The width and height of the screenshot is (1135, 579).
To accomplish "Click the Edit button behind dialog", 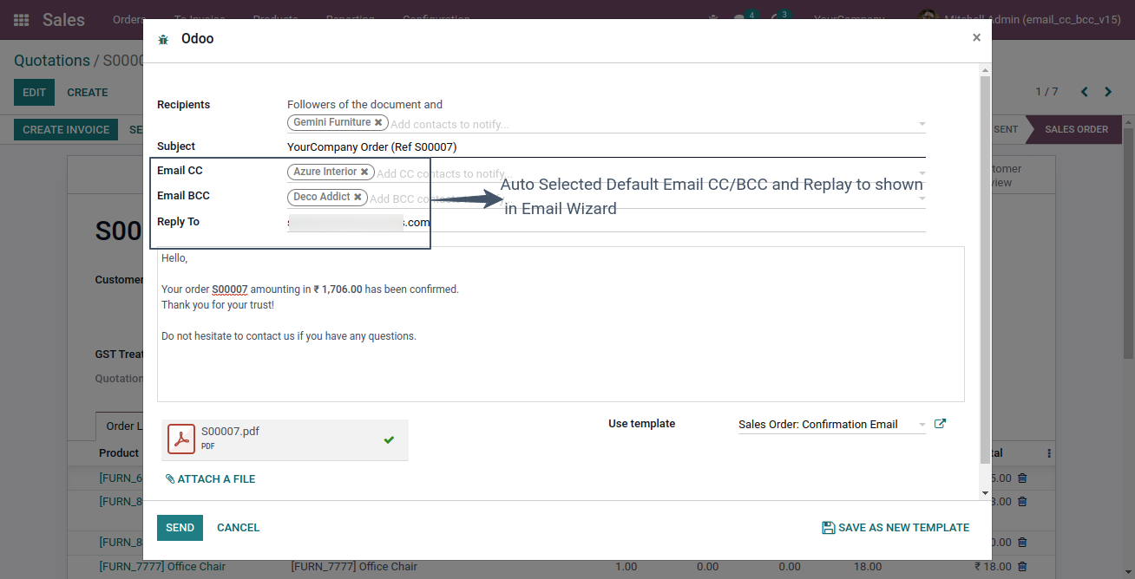I will coord(34,93).
